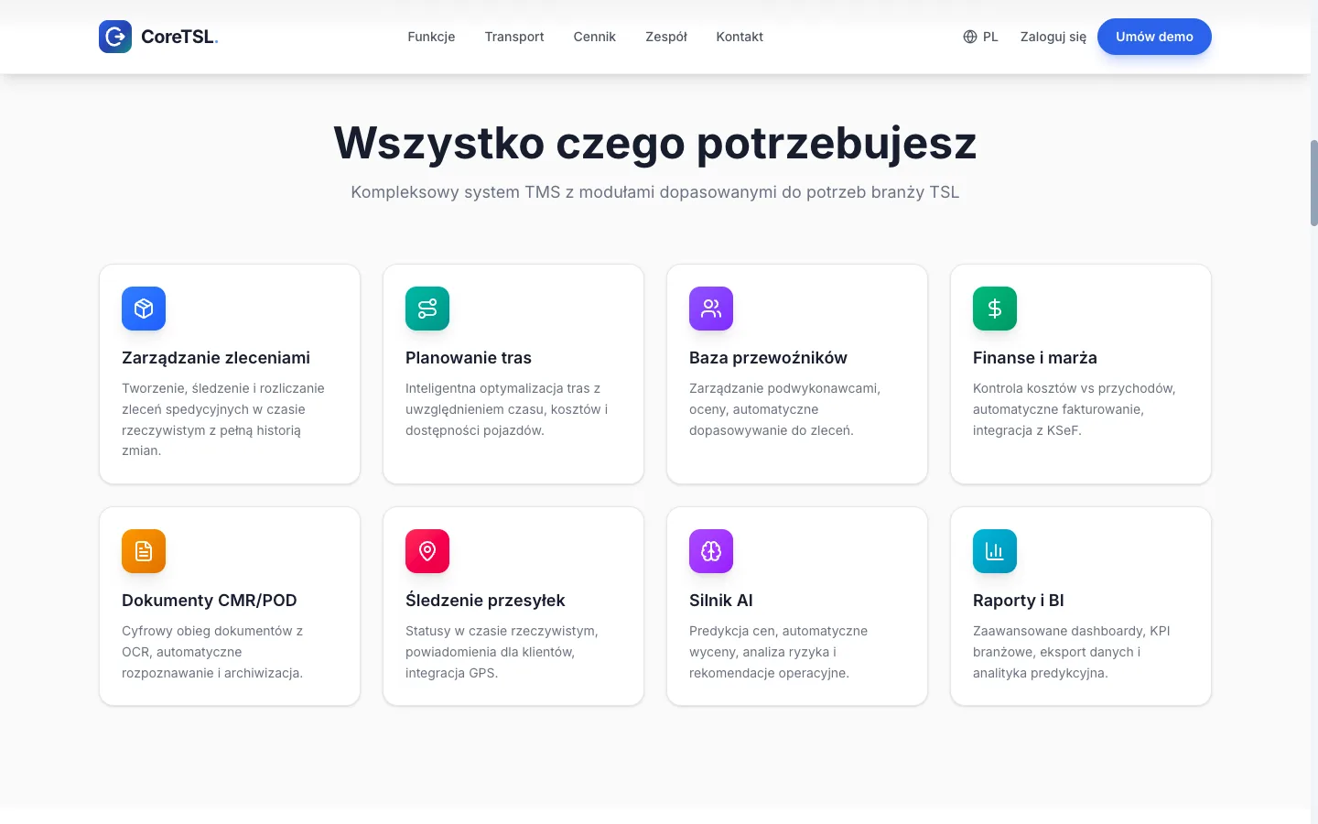Open the Zespół navigation link
This screenshot has height=824, width=1318.
click(666, 37)
